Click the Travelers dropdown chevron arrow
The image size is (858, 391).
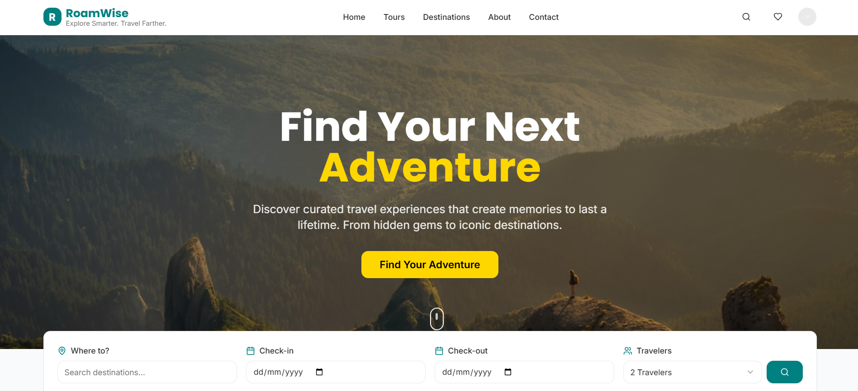(x=750, y=372)
